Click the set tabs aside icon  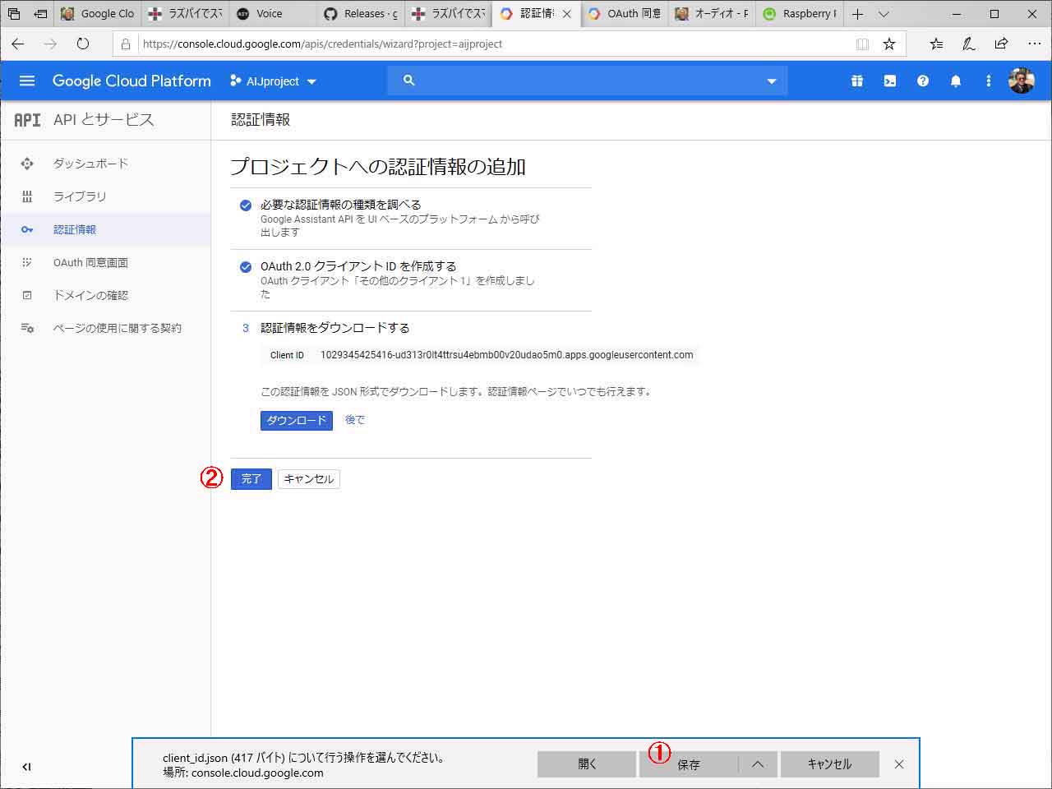coord(39,14)
